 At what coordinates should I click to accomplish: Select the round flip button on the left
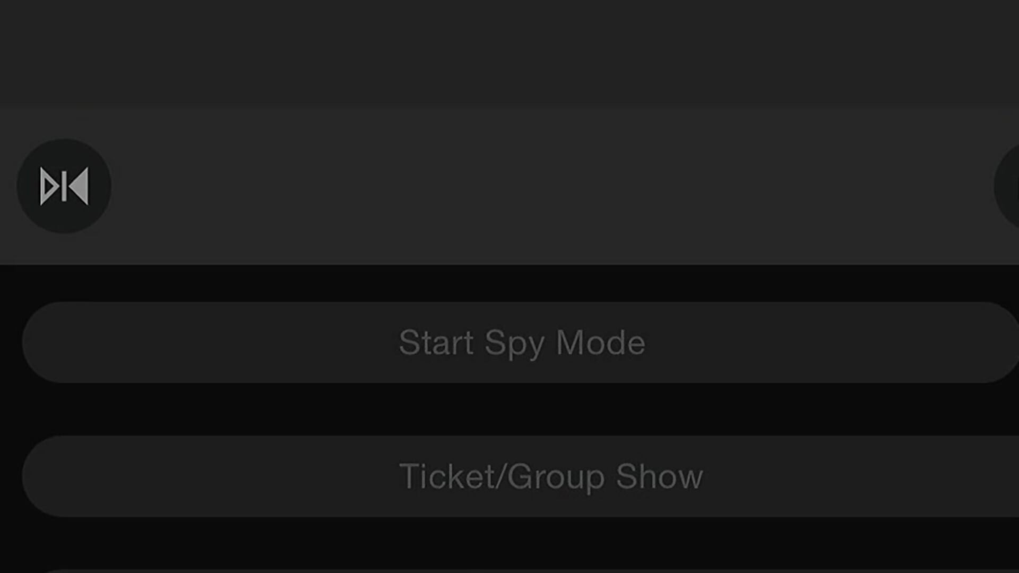[64, 186]
